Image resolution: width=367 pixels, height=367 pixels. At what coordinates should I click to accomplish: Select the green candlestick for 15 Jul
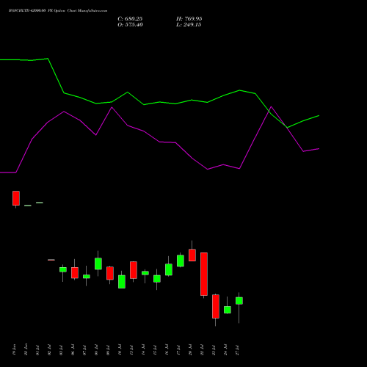tap(157, 279)
